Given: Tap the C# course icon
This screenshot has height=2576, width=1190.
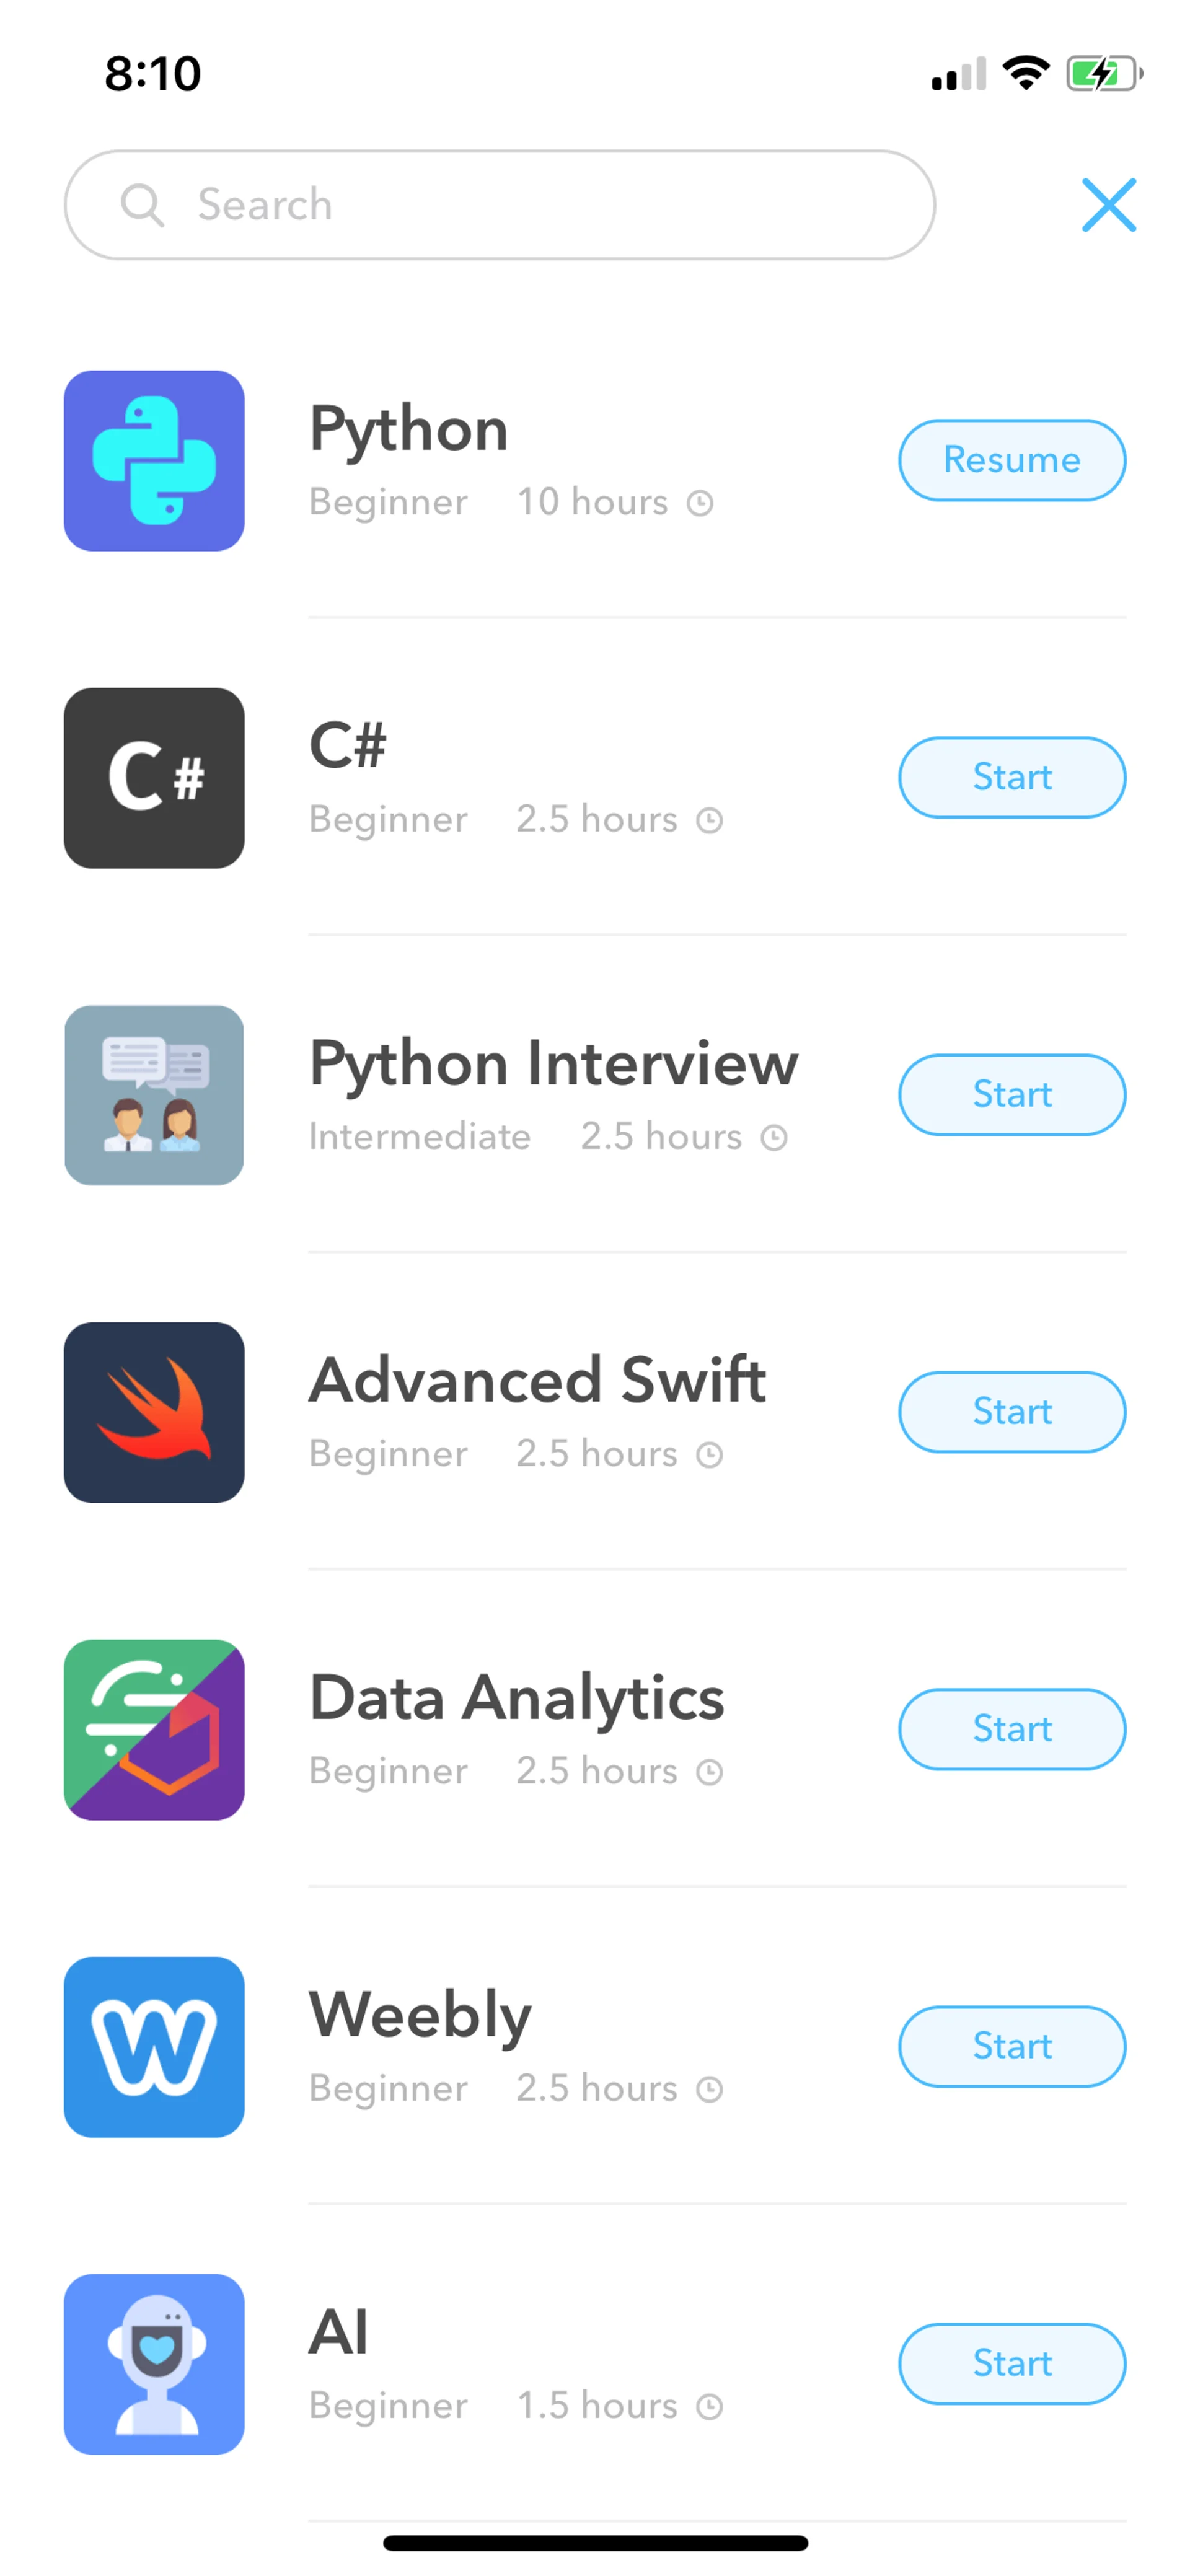Looking at the screenshot, I should coord(154,778).
